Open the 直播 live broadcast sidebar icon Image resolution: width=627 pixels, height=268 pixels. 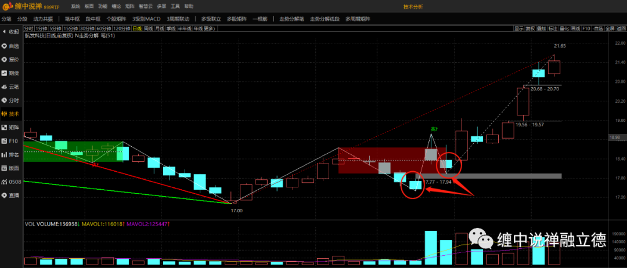pos(11,195)
